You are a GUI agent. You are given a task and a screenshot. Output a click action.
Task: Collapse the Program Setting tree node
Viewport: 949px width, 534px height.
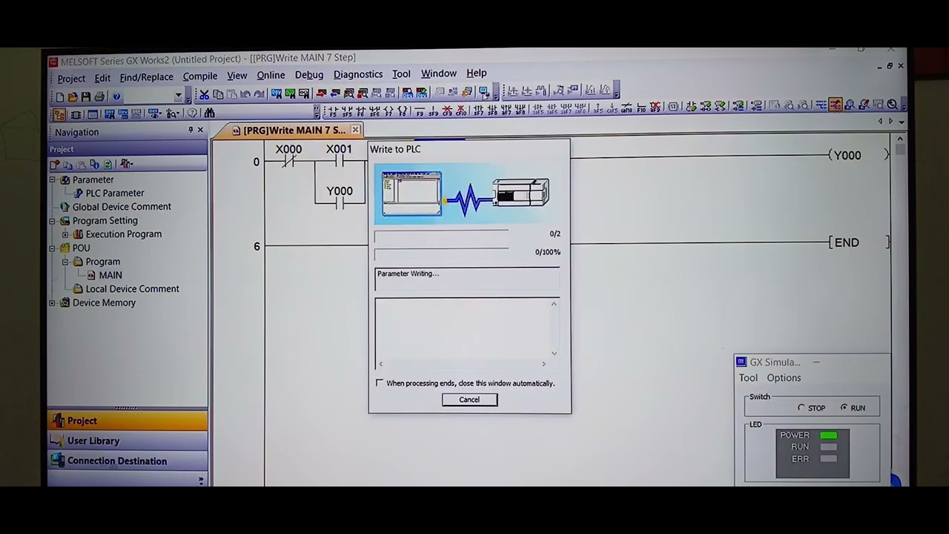tap(53, 221)
